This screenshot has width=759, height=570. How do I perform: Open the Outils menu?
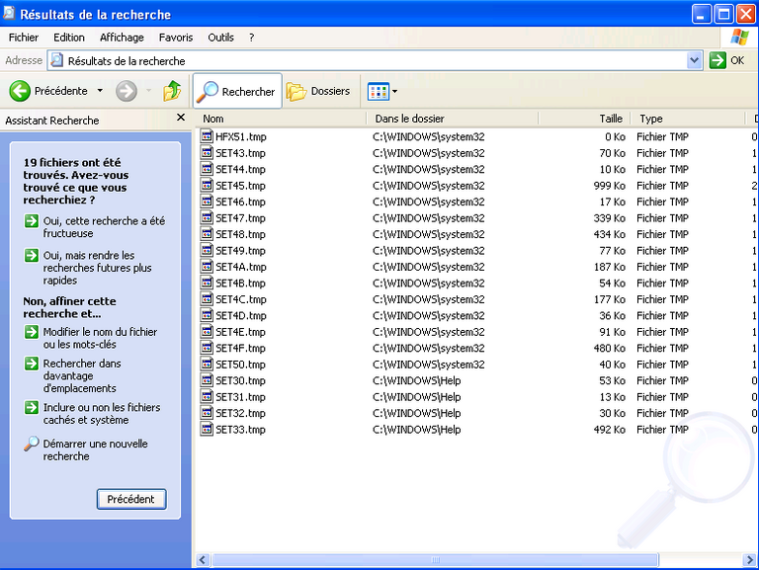(x=220, y=38)
